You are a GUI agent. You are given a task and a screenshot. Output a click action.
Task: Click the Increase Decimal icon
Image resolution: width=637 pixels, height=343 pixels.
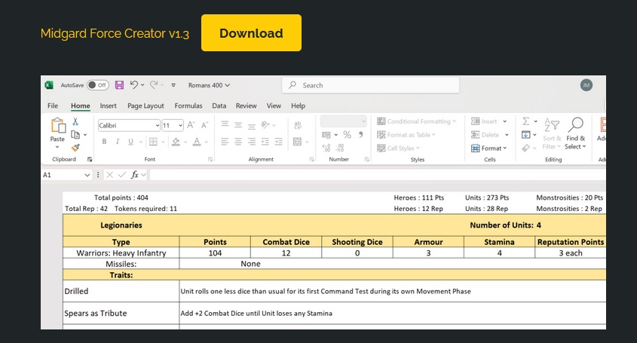click(x=326, y=148)
